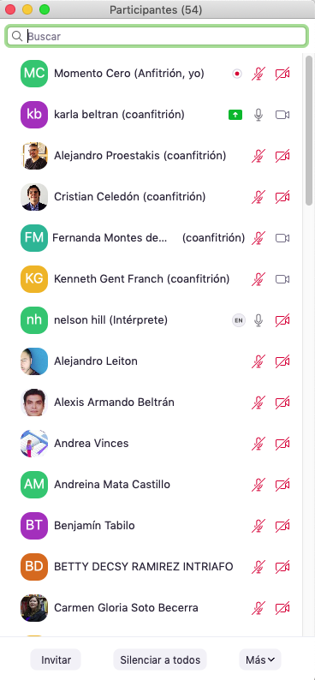This screenshot has width=315, height=680.
Task: Click the EN interpreter badge for nelson hill
Action: [x=238, y=320]
